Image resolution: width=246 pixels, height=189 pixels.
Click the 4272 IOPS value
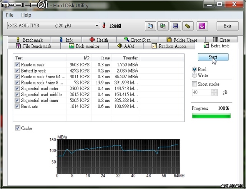coord(80,71)
